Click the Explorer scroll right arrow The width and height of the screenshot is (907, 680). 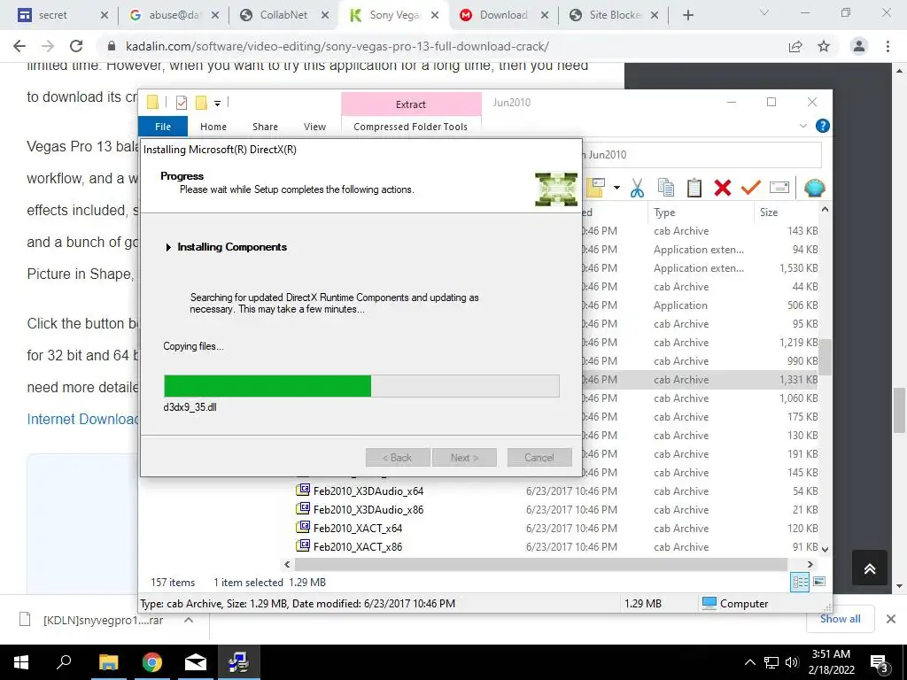pos(810,564)
